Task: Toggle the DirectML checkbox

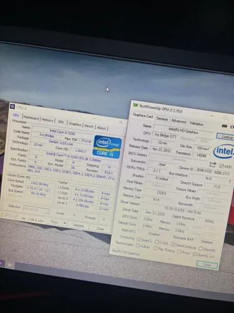Action: click(200, 249)
